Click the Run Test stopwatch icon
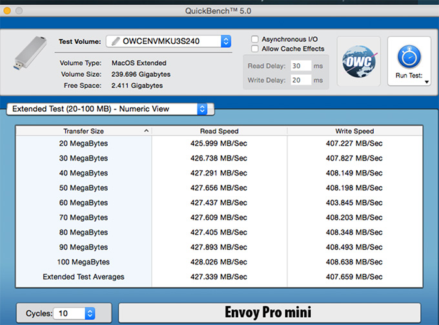Viewport: 439px width, 325px height. (x=409, y=57)
